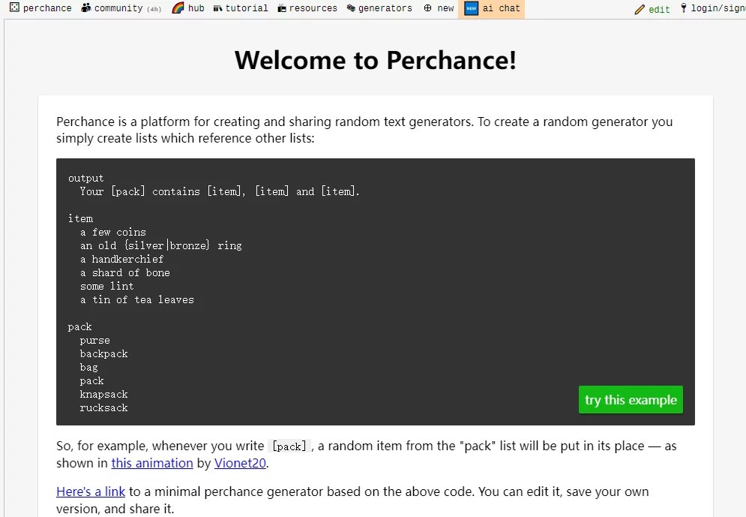Screen dimensions: 746x517
Task: Click the rainbow hub icon
Action: [178, 8]
